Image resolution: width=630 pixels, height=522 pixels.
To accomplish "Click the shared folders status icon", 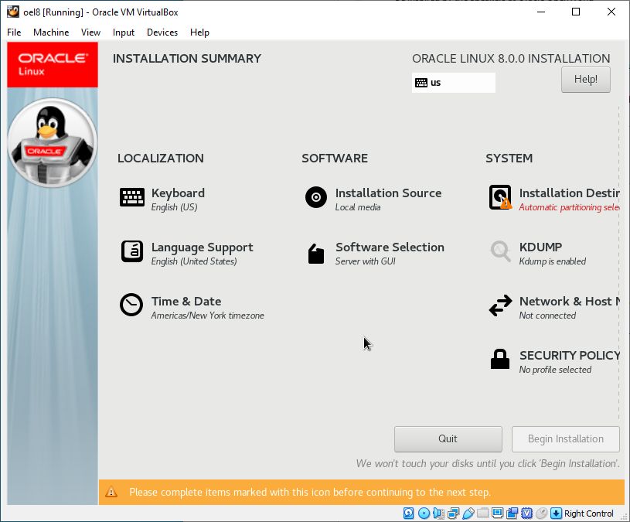I will tap(483, 513).
